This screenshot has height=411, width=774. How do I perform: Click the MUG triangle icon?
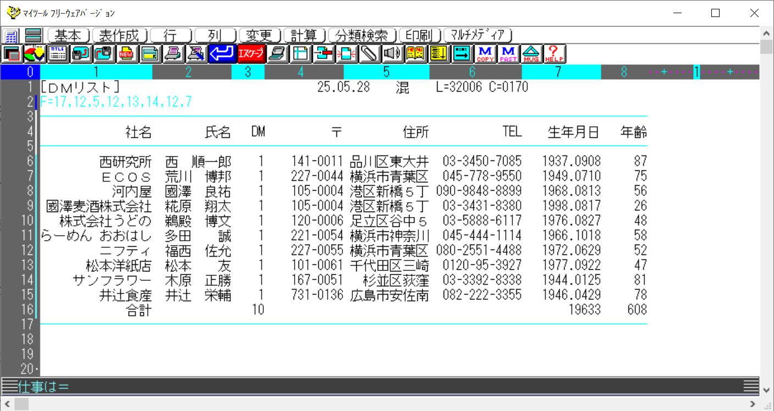tap(531, 54)
